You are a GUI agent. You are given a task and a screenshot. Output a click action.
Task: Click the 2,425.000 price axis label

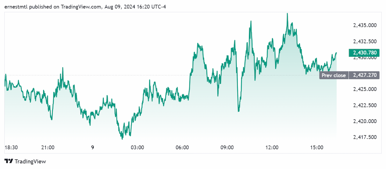(365, 89)
